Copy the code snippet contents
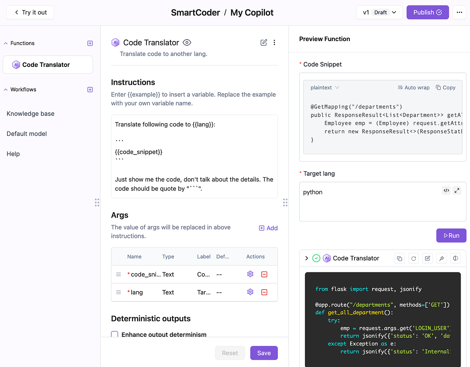Screen dimensions: 470x367 point(445,87)
